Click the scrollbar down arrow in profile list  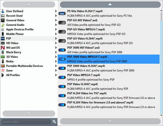coord(161,115)
